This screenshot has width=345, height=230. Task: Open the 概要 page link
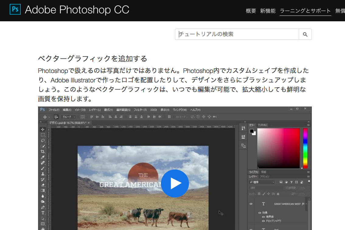coord(251,11)
